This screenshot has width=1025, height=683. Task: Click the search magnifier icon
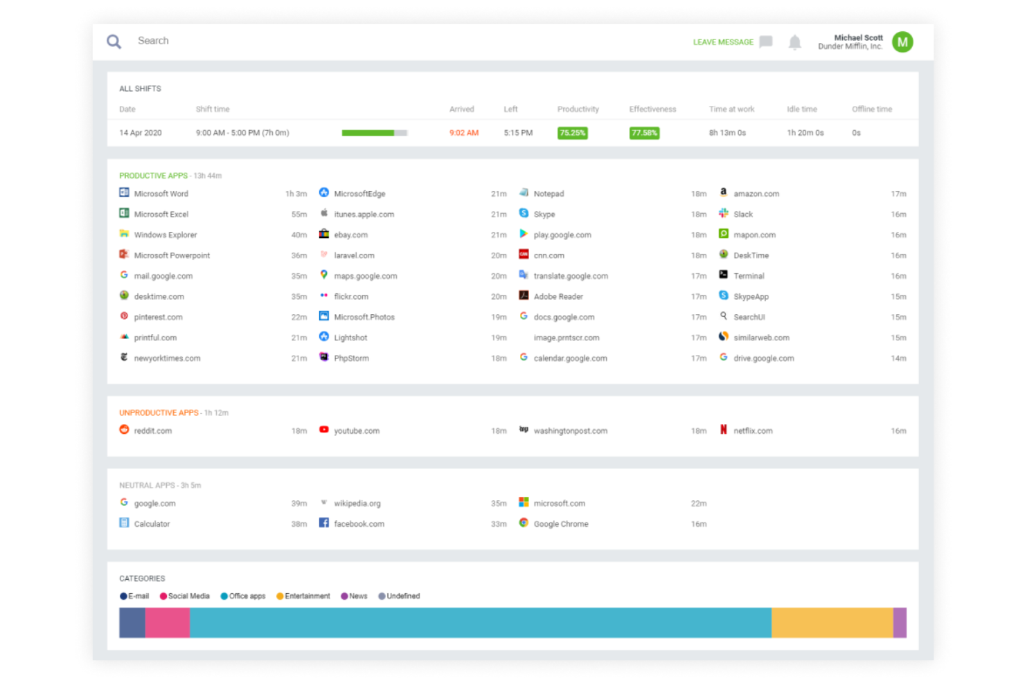point(114,42)
